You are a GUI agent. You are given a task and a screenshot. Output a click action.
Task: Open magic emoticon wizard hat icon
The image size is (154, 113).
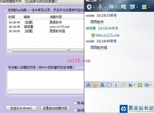(x=102, y=85)
